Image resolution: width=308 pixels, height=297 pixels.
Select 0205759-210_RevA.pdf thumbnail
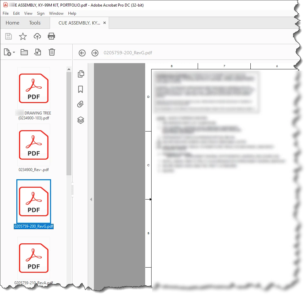coord(34,258)
